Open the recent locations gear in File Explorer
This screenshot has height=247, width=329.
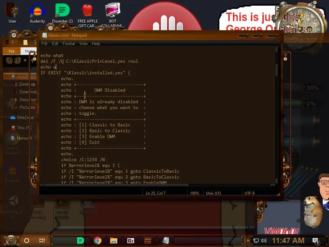pos(25,60)
